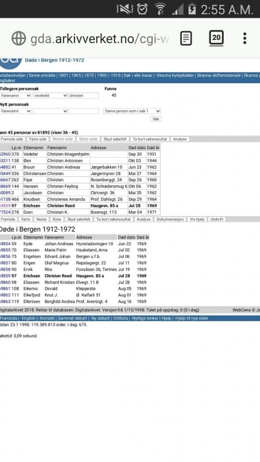Expand the 'inneheld' condition dropdown
Screen dimensions: 260x462
tap(50, 95)
